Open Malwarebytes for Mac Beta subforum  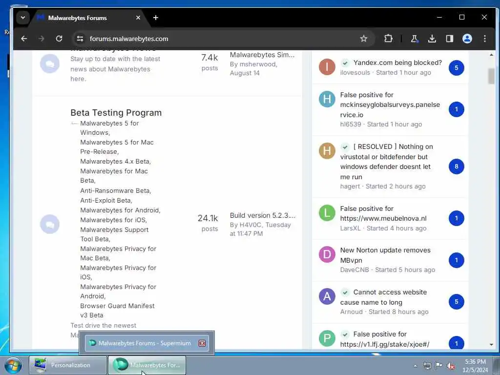coord(114,176)
